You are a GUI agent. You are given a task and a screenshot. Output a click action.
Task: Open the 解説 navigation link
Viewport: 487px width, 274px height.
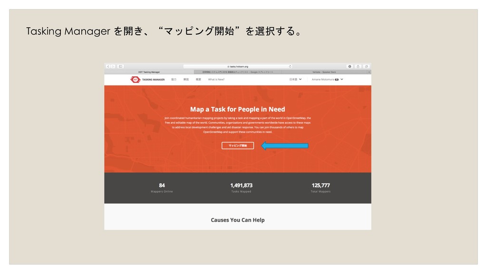click(x=186, y=79)
